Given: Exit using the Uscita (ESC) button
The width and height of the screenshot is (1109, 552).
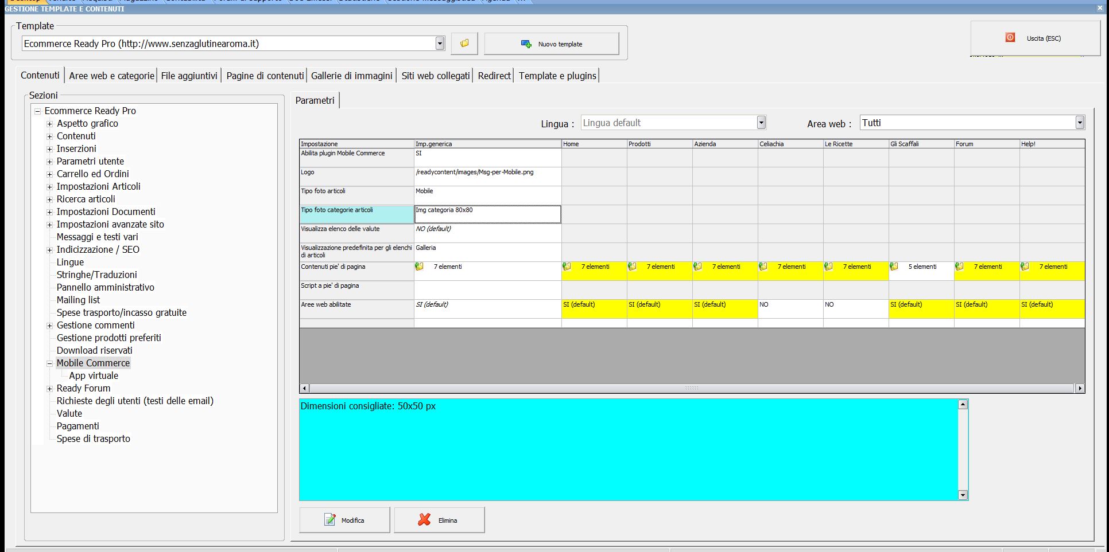Looking at the screenshot, I should coord(1034,38).
